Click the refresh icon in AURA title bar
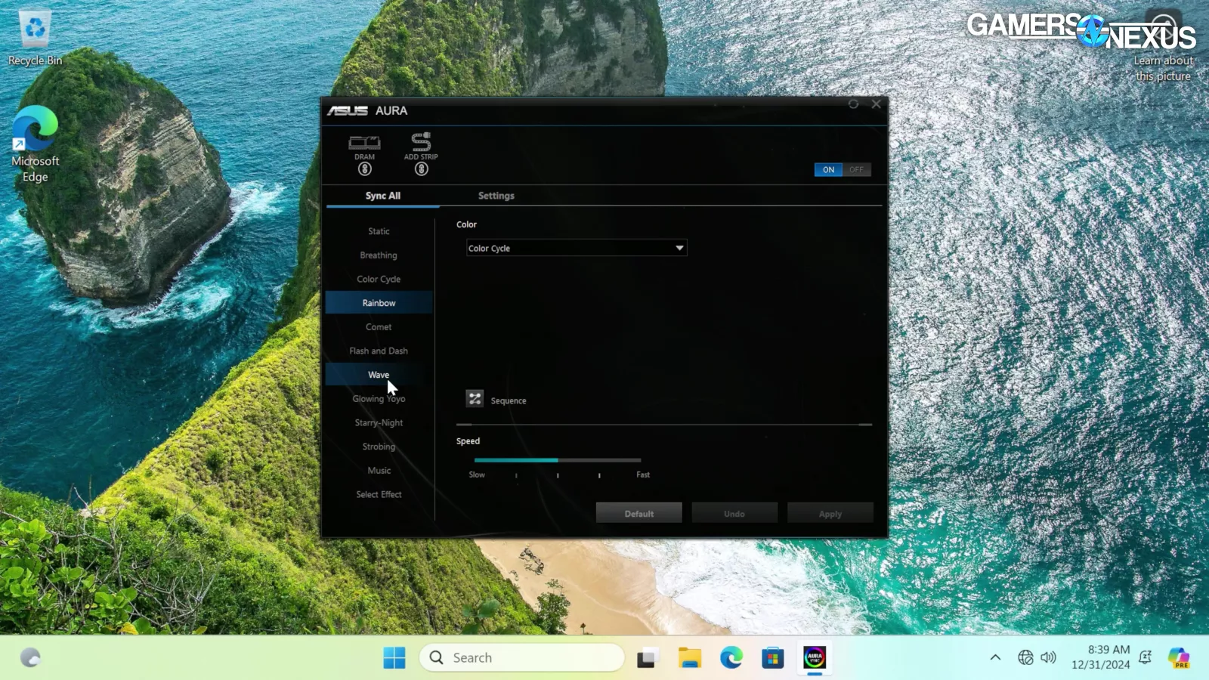This screenshot has height=680, width=1209. tap(853, 104)
